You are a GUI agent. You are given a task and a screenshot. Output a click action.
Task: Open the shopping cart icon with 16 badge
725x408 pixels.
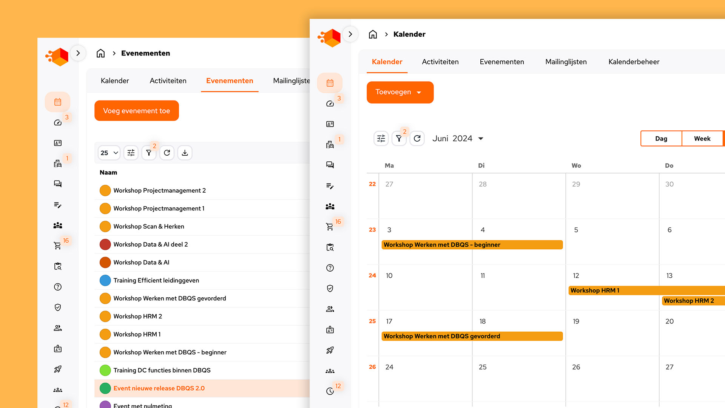(x=330, y=226)
